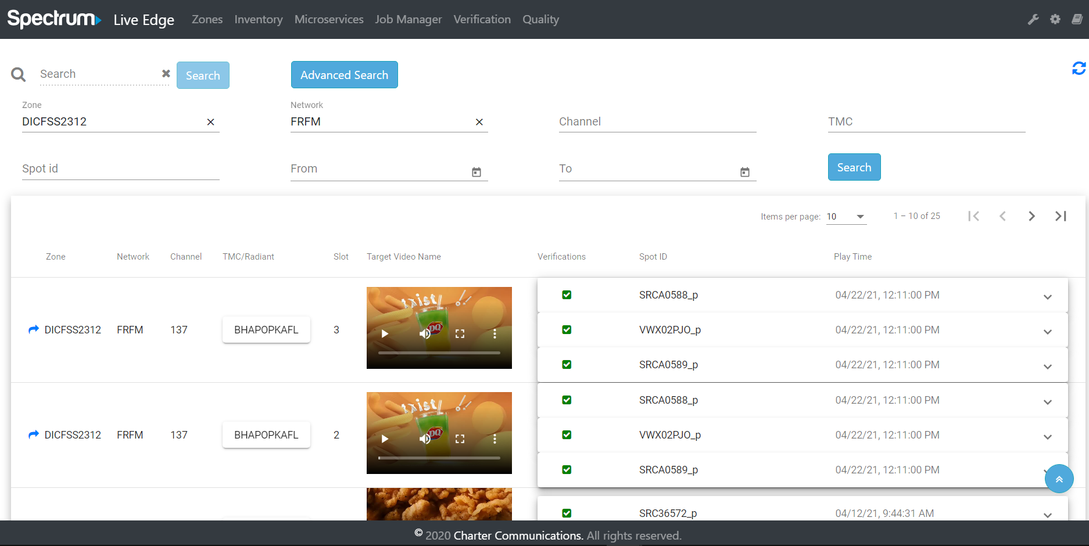Open the wrench tools icon
Screen dimensions: 1089x546
coord(1033,19)
